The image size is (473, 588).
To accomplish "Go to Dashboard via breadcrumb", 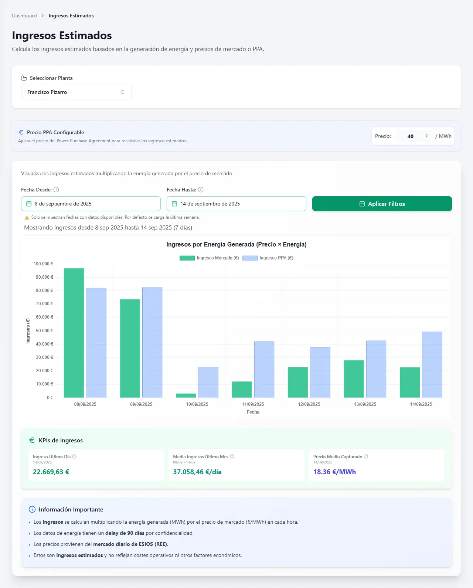I will [x=24, y=16].
